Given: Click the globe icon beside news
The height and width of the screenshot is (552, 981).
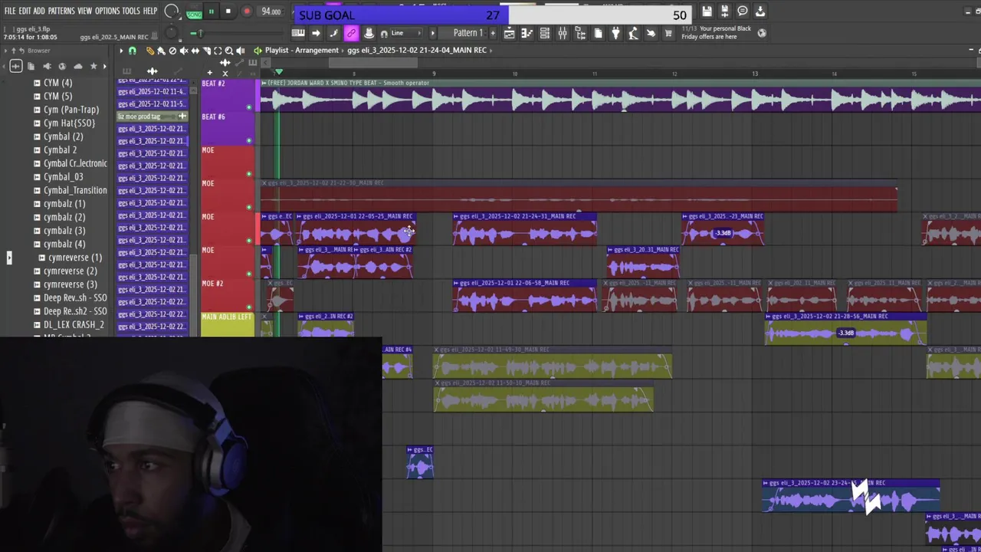Looking at the screenshot, I should [762, 33].
